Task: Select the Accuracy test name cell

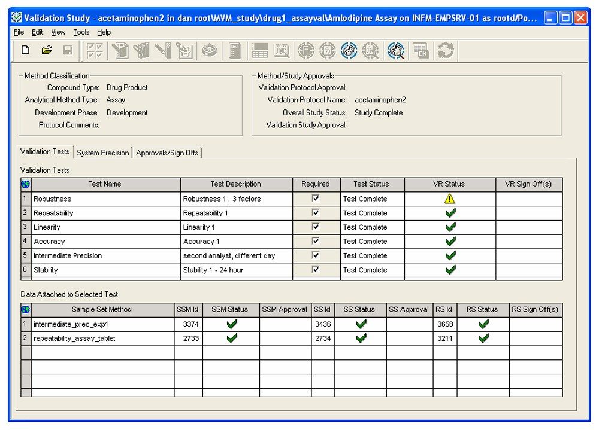Action: tap(106, 242)
